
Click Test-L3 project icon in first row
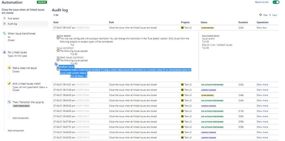182,28
